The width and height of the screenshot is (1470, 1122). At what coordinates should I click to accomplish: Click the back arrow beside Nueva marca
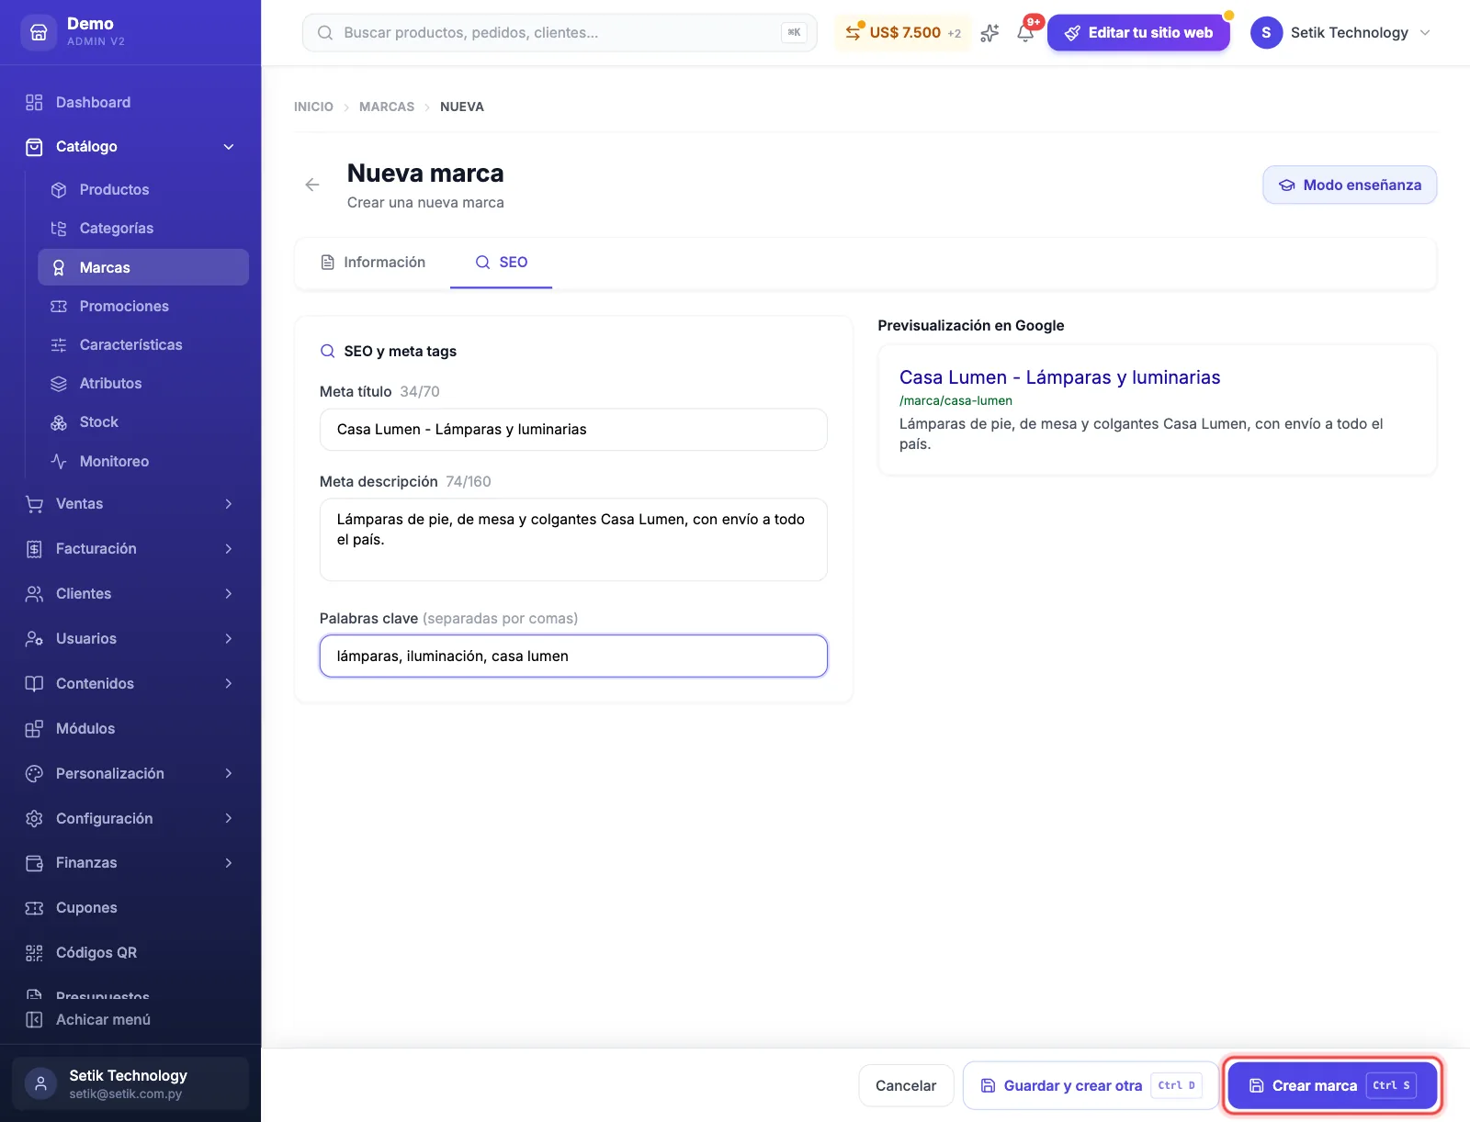click(312, 185)
